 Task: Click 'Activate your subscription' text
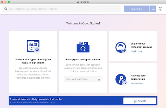click(x=138, y=77)
